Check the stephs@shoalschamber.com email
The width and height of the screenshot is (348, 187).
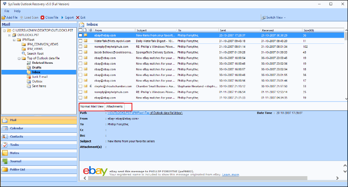80,86
